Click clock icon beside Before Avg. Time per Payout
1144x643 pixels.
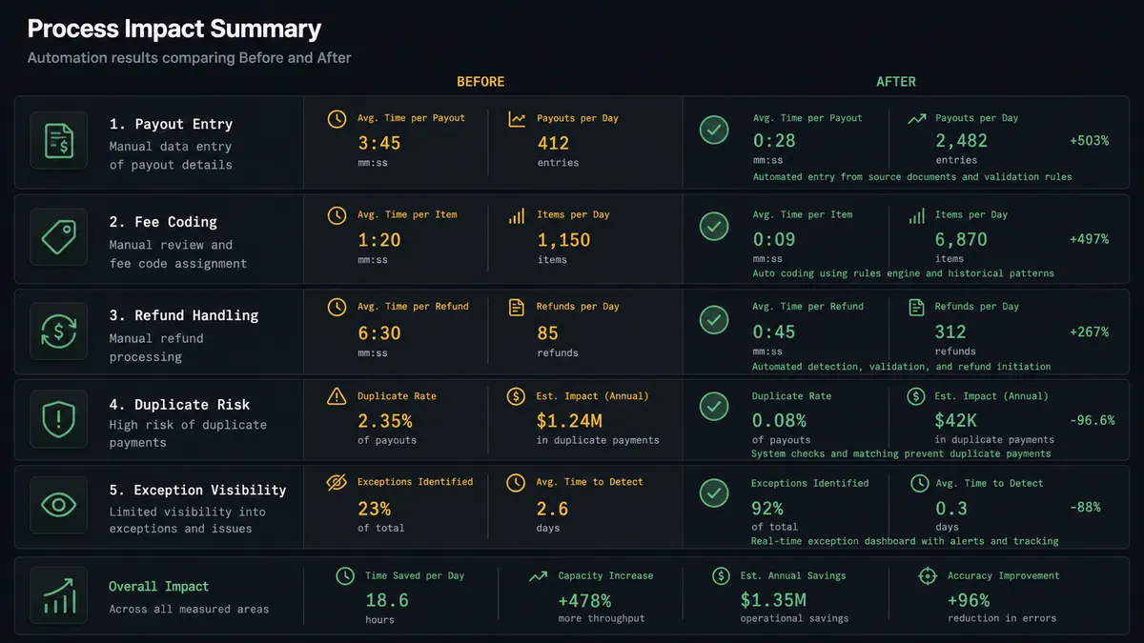click(x=337, y=119)
